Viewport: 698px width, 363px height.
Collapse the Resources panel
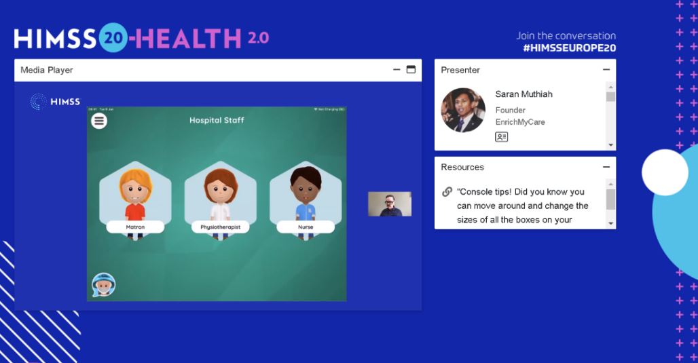point(606,167)
